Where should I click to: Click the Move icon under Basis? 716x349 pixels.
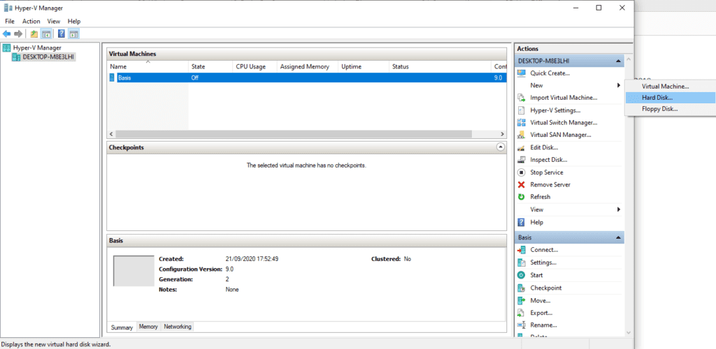pos(522,301)
